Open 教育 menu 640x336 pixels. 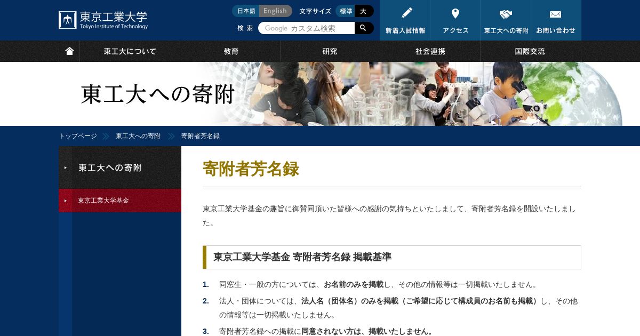click(x=230, y=51)
